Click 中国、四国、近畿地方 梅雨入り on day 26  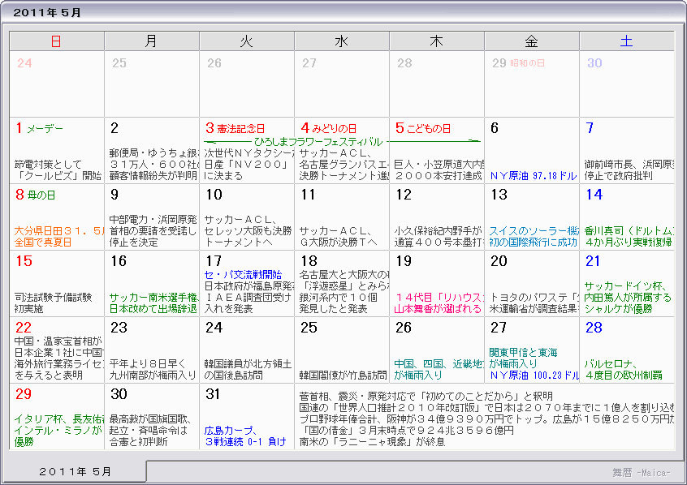coord(439,370)
